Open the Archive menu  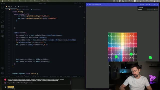[30, 1]
